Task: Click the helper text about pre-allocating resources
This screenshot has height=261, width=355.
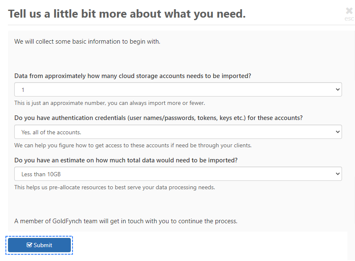Action: coord(114,187)
